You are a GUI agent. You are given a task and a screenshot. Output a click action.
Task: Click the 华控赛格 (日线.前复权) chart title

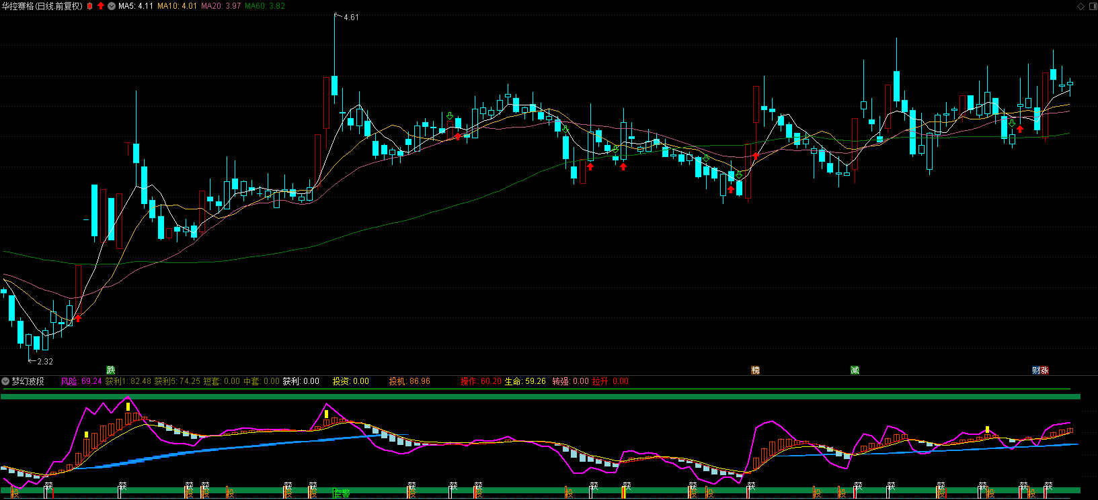click(42, 6)
